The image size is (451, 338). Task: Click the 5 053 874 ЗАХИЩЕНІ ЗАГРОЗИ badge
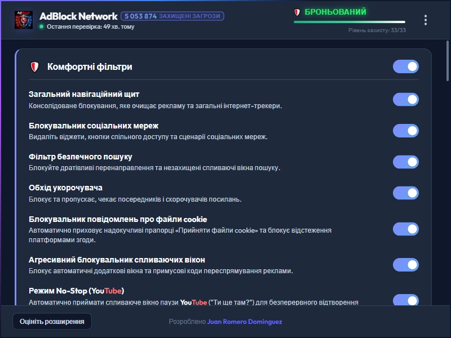(x=173, y=16)
